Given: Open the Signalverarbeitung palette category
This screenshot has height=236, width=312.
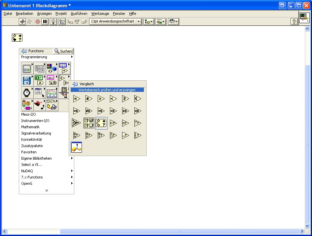Looking at the screenshot, I should (x=36, y=133).
